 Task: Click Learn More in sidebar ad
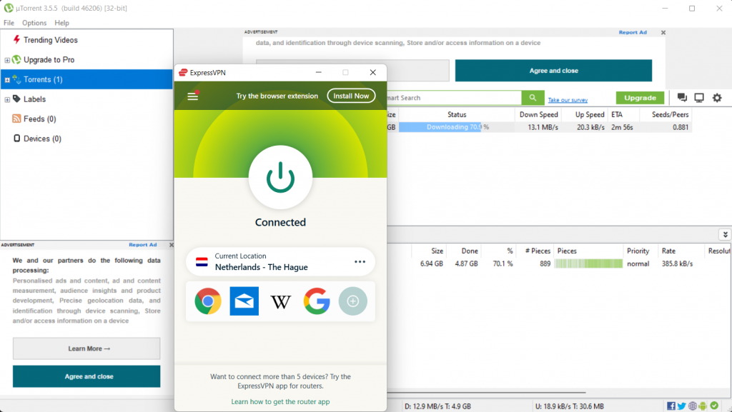point(86,348)
